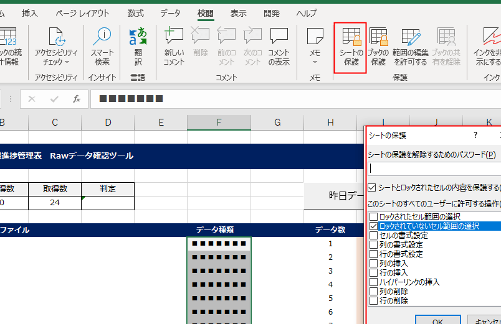Click Allow Edit Ranges (範囲の編集を許可する)

[x=411, y=47]
